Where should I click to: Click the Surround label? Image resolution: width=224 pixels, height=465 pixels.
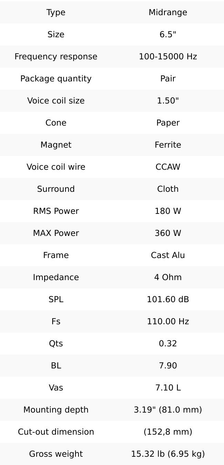56,189
